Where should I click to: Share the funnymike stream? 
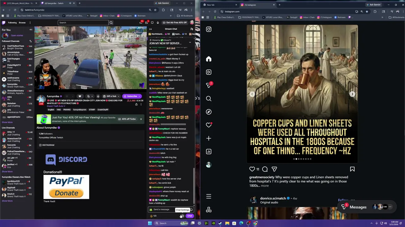click(x=136, y=104)
